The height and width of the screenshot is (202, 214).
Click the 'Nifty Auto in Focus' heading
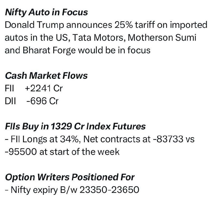[46, 12]
